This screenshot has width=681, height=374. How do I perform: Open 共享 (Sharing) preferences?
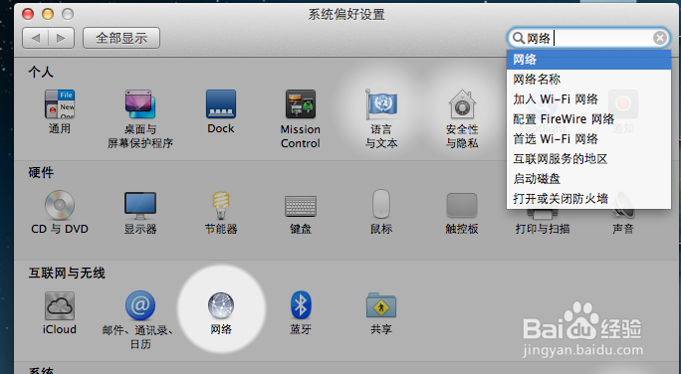(x=381, y=305)
